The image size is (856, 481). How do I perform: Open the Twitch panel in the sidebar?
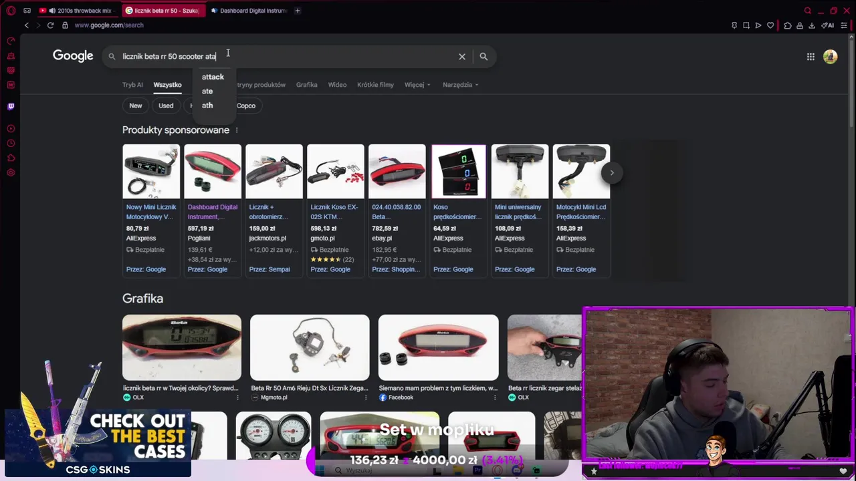coord(11,106)
